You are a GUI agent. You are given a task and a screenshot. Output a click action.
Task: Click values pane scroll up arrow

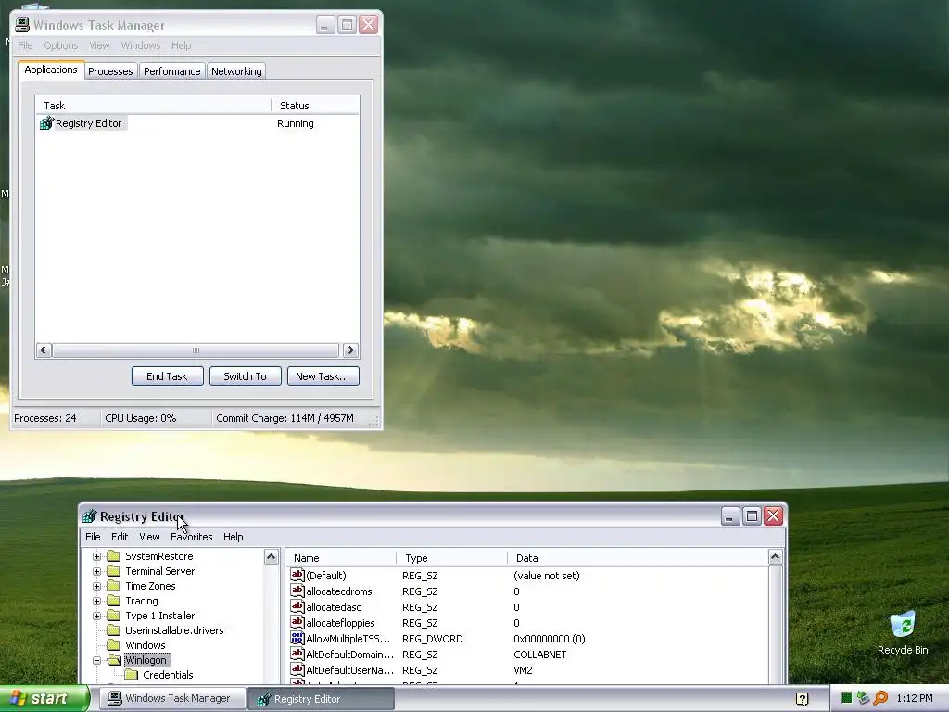(x=775, y=556)
